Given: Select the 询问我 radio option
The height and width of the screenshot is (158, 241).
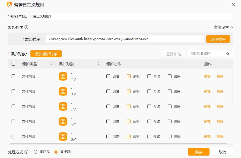Looking at the screenshot, I should point(36,152).
